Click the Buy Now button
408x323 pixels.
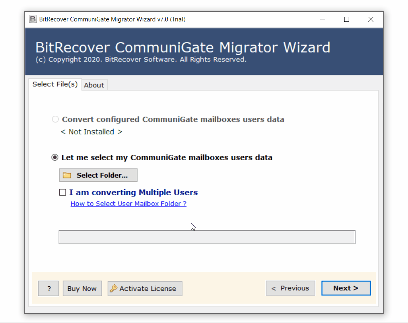[82, 288]
